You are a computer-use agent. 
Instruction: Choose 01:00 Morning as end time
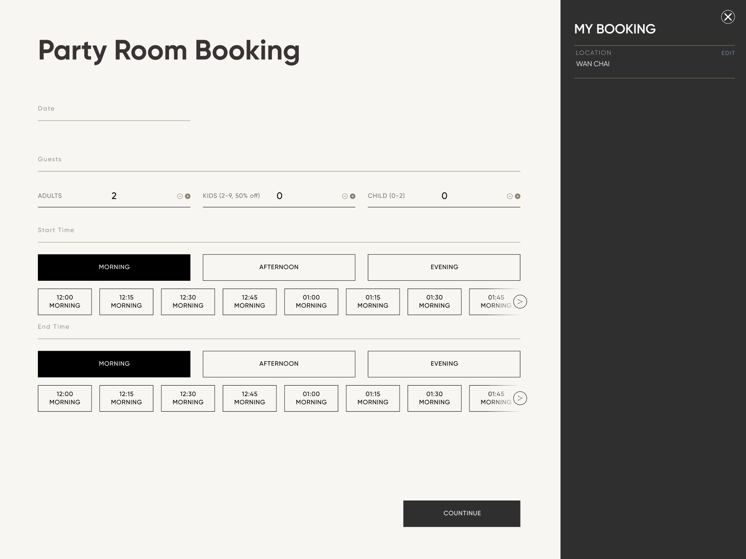(x=311, y=398)
